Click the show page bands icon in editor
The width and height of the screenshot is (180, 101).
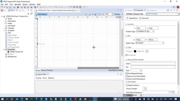click(x=86, y=14)
